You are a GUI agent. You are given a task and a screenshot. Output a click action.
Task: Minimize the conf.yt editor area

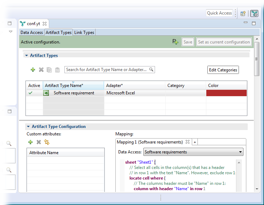(x=246, y=22)
